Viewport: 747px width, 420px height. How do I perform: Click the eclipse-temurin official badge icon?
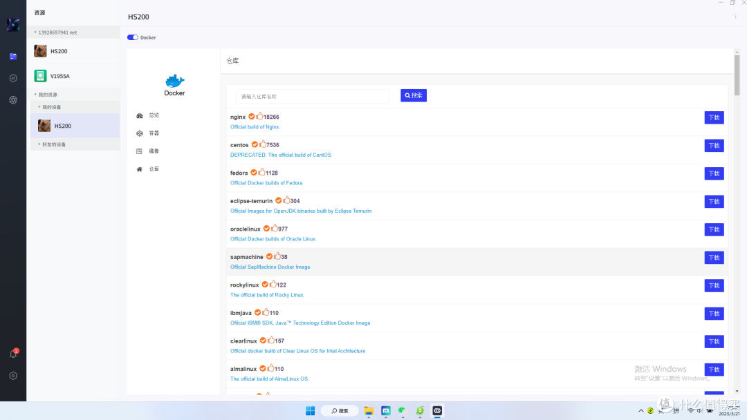click(x=279, y=200)
